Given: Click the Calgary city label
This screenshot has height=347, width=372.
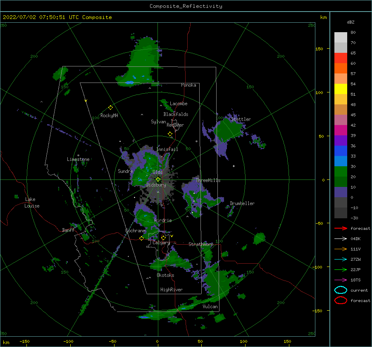Looking at the screenshot, I should (x=161, y=243).
